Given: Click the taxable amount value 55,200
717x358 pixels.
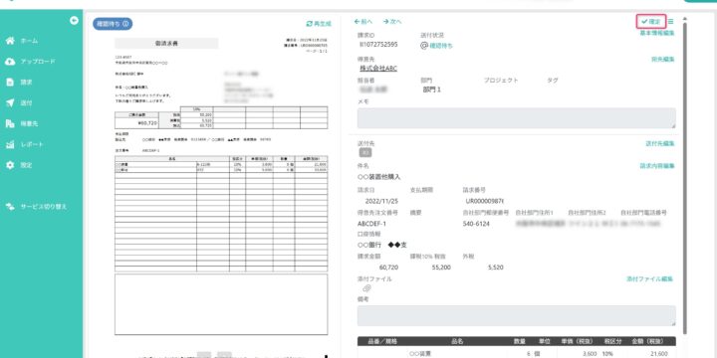Looking at the screenshot, I should (x=441, y=268).
